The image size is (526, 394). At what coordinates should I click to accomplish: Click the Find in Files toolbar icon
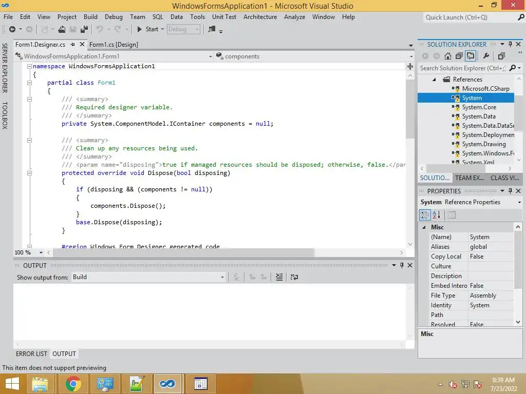click(212, 29)
